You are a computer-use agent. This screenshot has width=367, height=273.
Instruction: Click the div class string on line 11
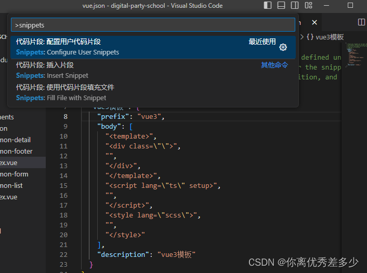(141, 146)
